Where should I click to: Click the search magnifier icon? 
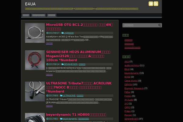click(x=160, y=25)
